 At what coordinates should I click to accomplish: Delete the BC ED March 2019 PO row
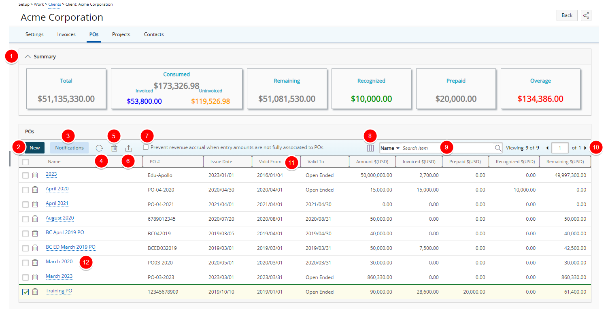tap(35, 248)
